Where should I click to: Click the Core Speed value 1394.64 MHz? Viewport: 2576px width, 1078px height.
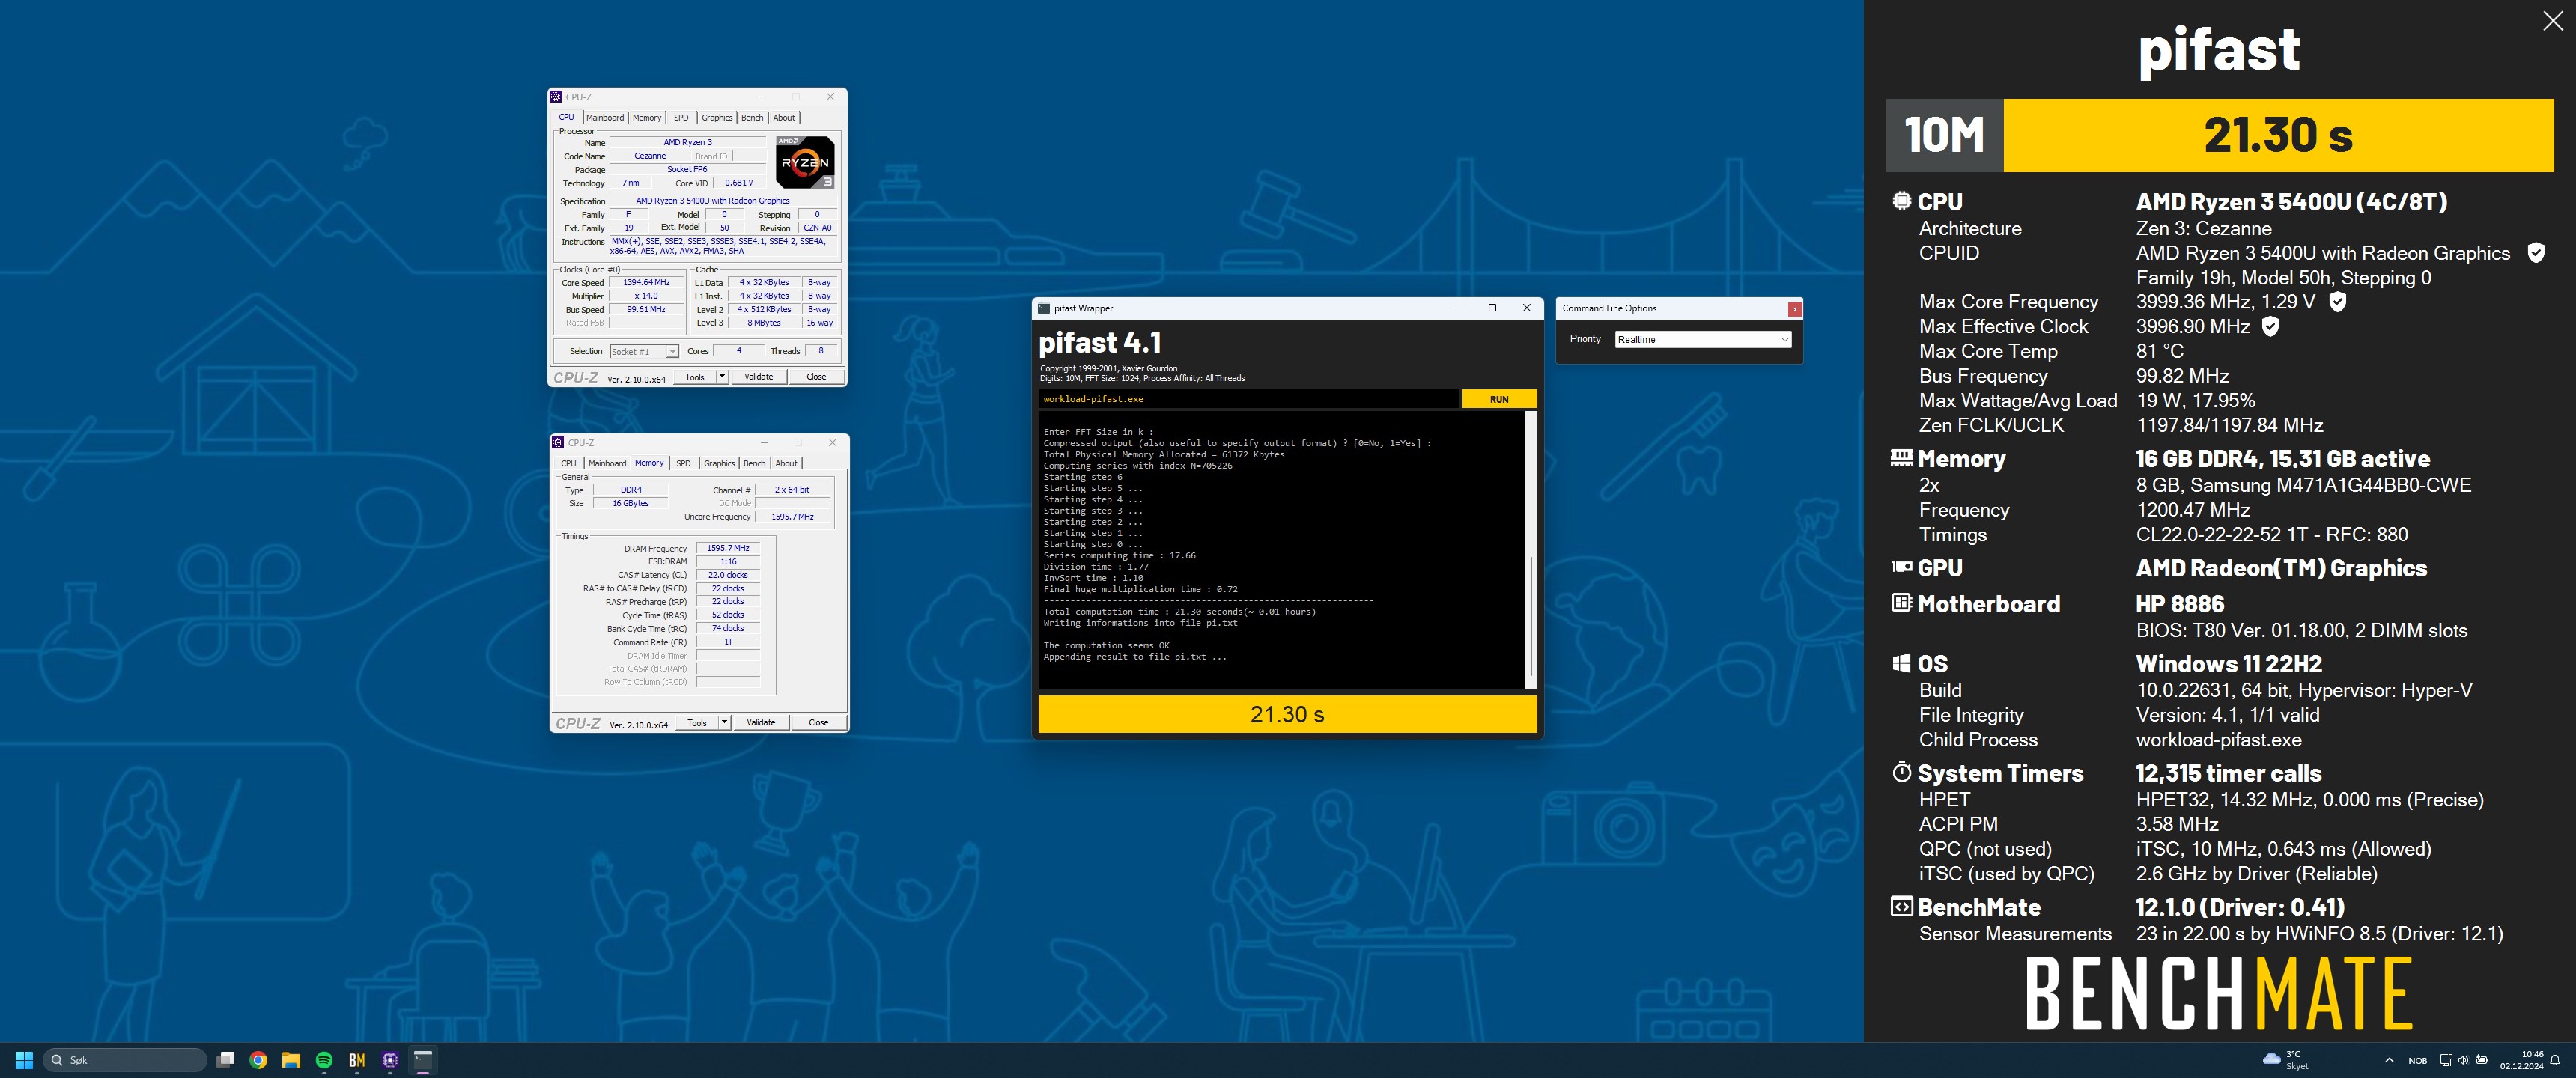click(x=646, y=283)
